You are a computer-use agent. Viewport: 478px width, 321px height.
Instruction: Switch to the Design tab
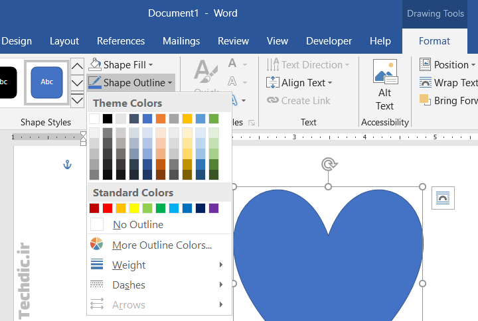[x=17, y=41]
